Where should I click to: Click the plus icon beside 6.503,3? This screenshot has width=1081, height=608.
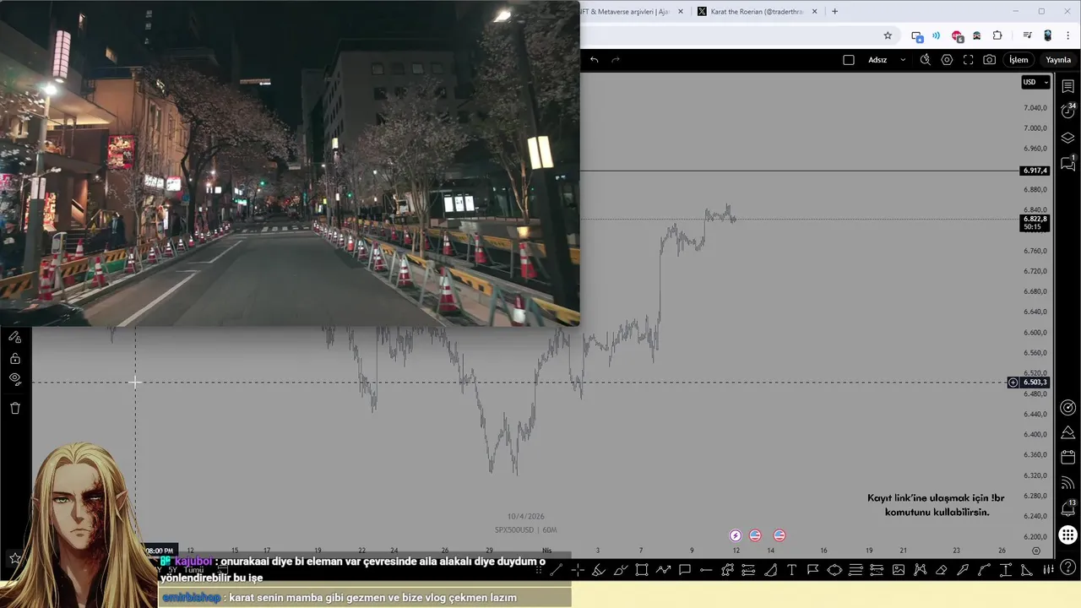pos(1013,383)
